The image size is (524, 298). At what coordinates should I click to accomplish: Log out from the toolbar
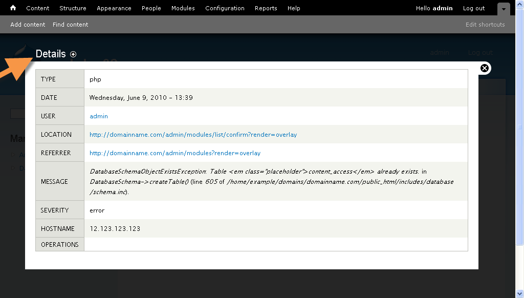tap(474, 8)
